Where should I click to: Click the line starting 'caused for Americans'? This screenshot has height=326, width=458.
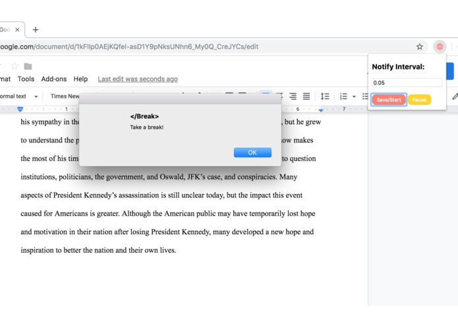click(x=168, y=214)
